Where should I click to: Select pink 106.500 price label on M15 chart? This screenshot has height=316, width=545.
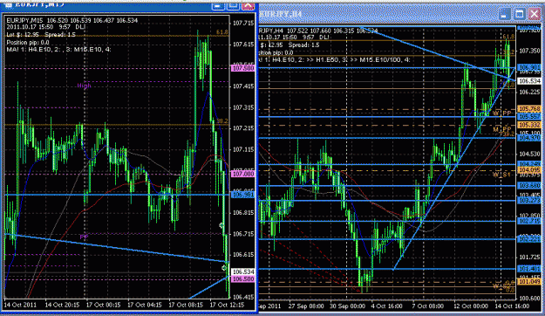click(x=243, y=279)
